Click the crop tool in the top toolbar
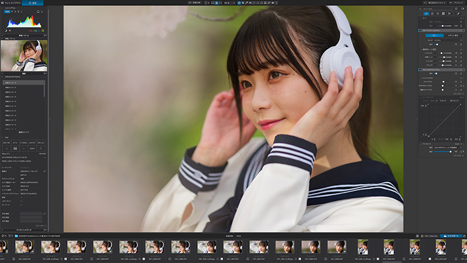 [243, 3]
